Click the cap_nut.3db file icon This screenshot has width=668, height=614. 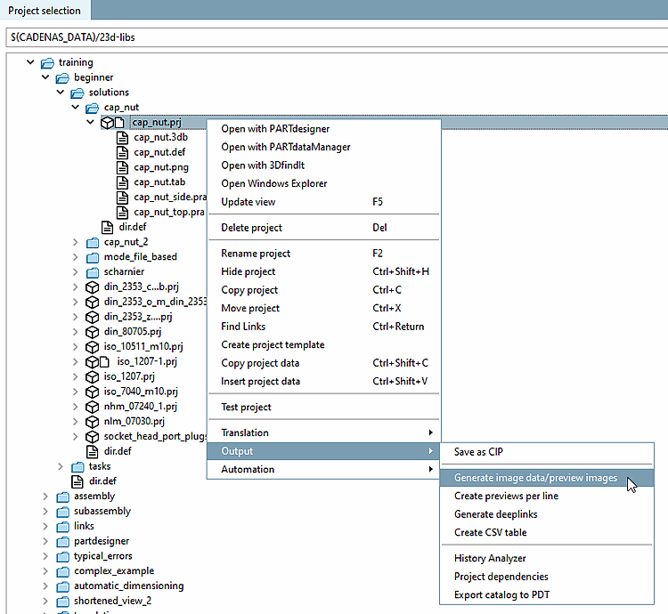[123, 137]
